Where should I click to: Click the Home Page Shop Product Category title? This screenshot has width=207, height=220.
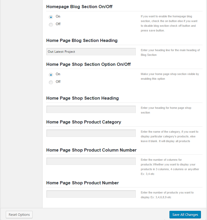coord(84,122)
